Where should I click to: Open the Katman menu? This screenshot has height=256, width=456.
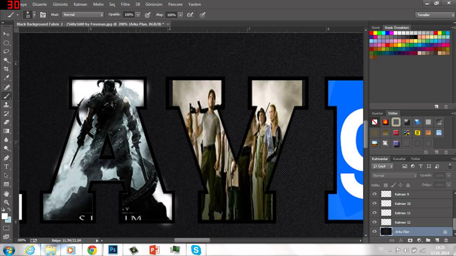tap(80, 4)
